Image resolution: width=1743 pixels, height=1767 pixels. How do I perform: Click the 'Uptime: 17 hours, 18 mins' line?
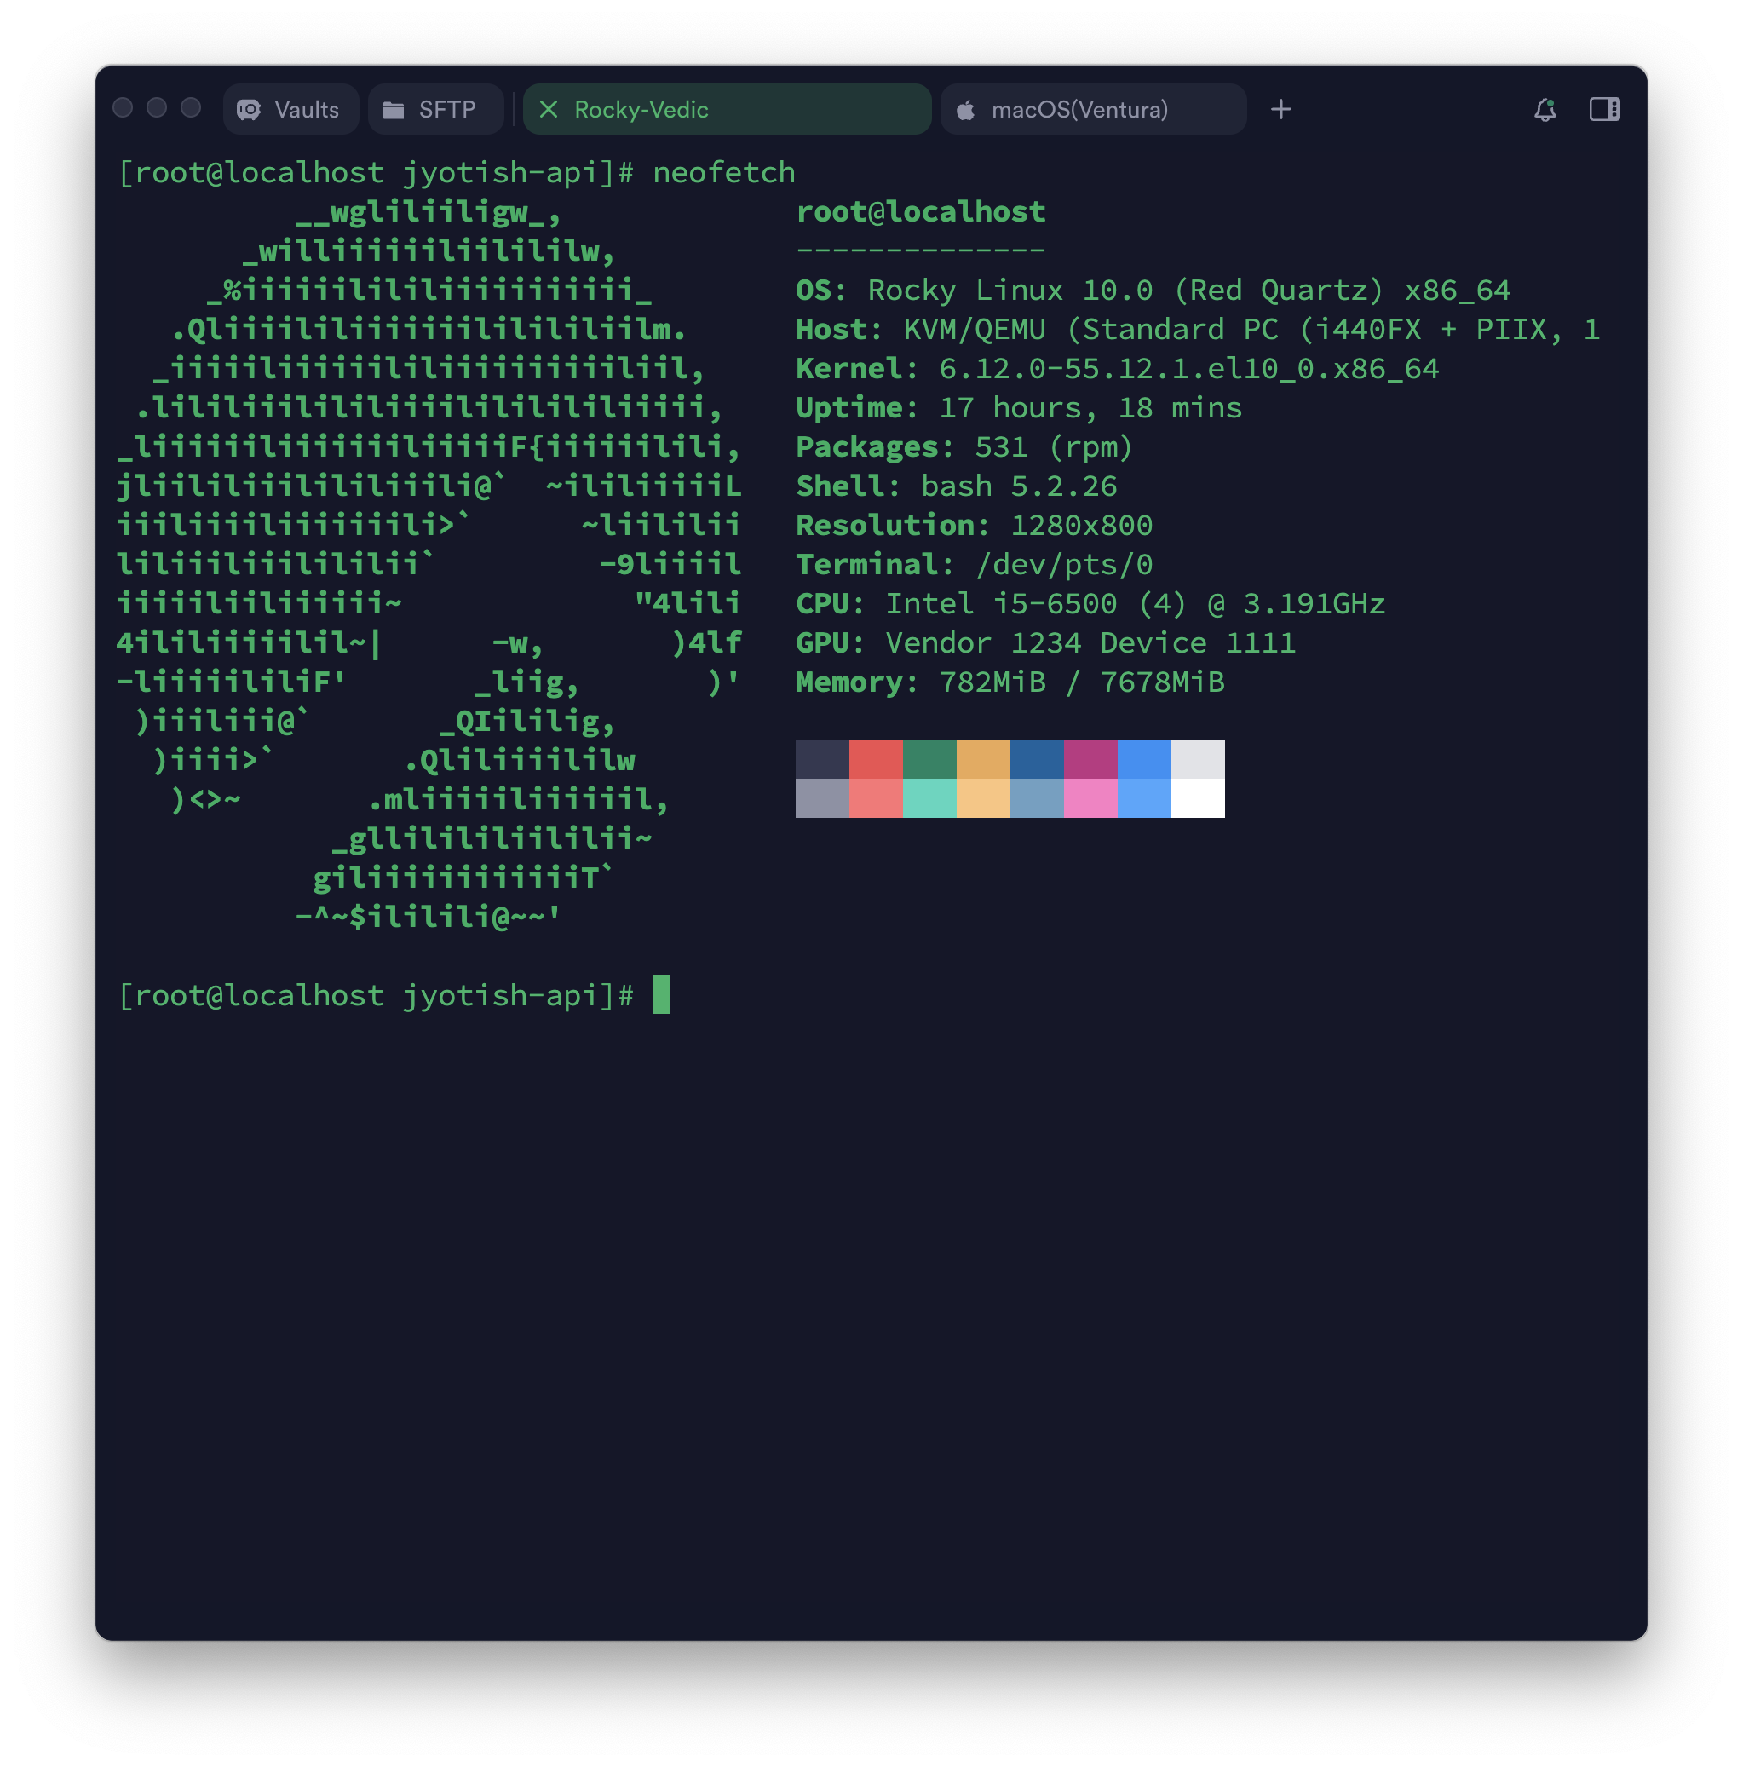[1019, 409]
